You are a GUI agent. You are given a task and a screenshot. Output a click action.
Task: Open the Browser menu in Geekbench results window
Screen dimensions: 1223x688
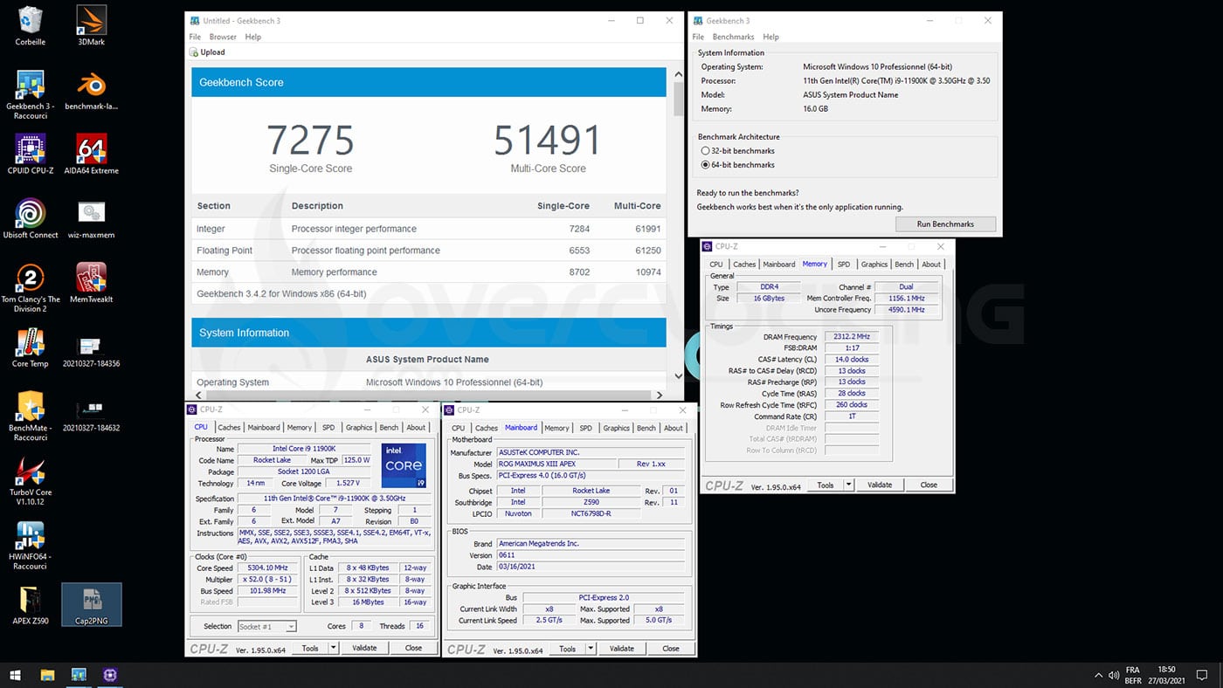coord(223,37)
